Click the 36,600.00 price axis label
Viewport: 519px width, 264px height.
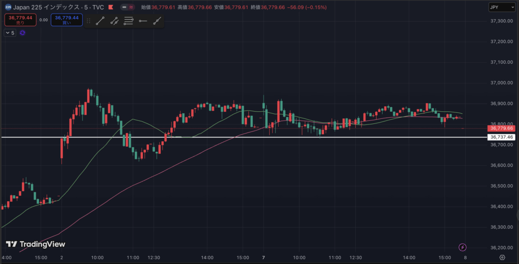(501, 165)
